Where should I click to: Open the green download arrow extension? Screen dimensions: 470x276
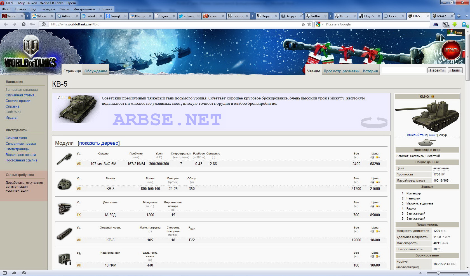pos(455,24)
